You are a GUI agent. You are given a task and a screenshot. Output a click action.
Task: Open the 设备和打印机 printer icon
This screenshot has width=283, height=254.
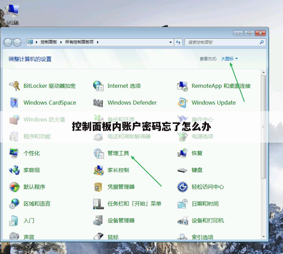click(183, 221)
